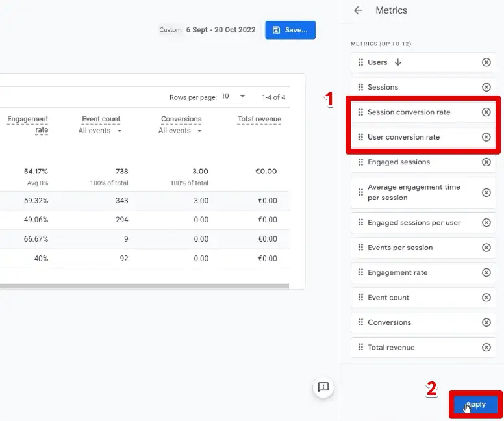
Task: Grab the drag handle of Users metric
Action: (360, 62)
